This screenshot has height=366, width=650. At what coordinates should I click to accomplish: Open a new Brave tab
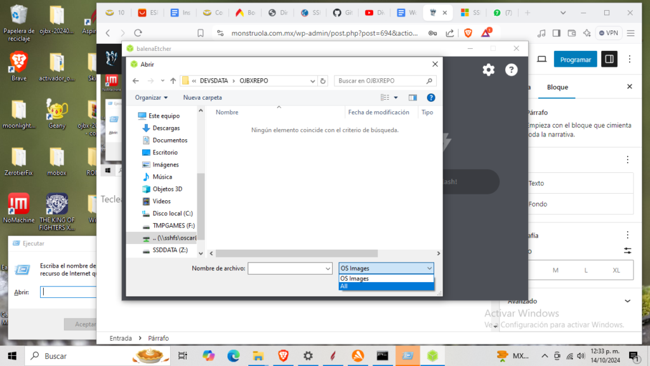[x=527, y=13]
